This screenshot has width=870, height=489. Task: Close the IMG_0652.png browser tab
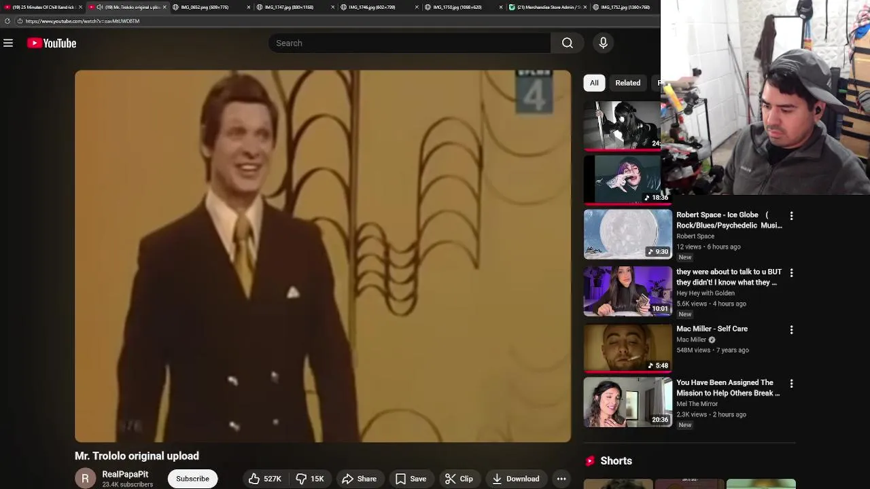pyautogui.click(x=249, y=7)
